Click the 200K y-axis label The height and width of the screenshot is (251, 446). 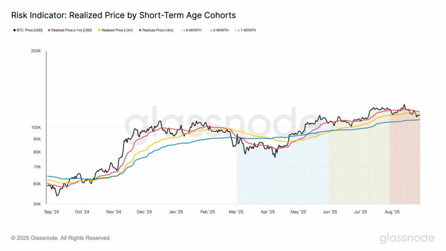[x=36, y=51]
